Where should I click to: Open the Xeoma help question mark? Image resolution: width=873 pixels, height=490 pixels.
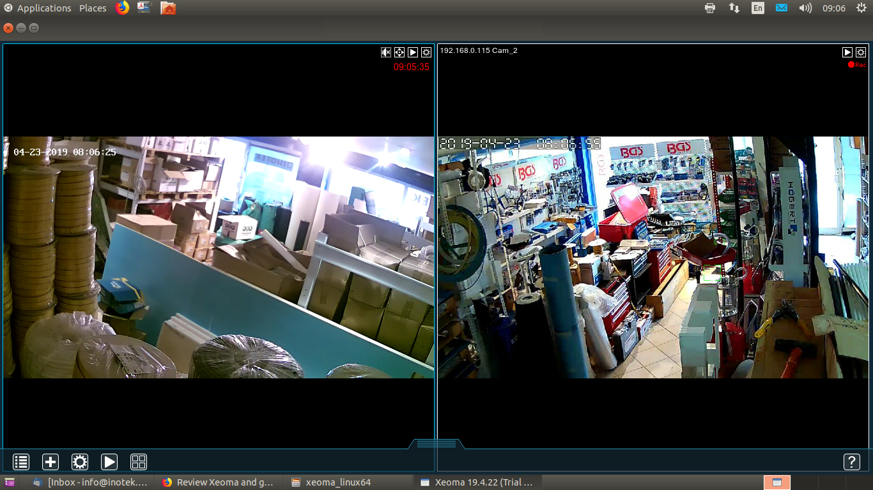pyautogui.click(x=851, y=462)
